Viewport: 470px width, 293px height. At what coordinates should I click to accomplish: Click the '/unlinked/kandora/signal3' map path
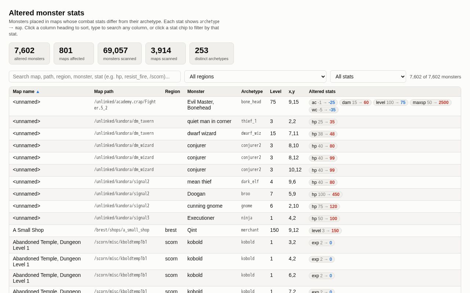122,218
